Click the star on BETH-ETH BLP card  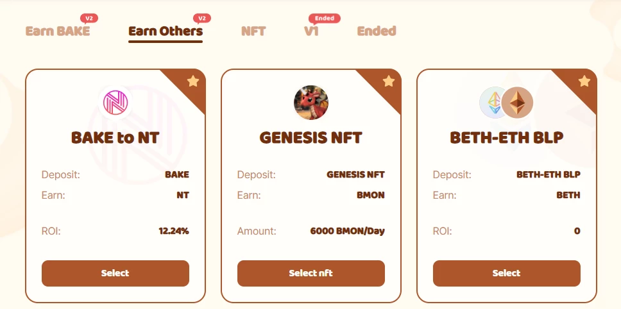584,81
